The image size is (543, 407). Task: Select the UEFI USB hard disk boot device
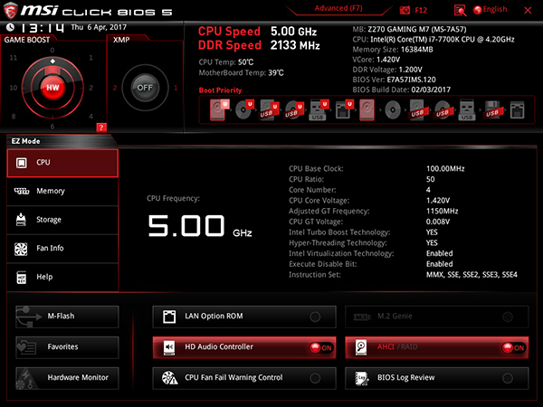269,110
